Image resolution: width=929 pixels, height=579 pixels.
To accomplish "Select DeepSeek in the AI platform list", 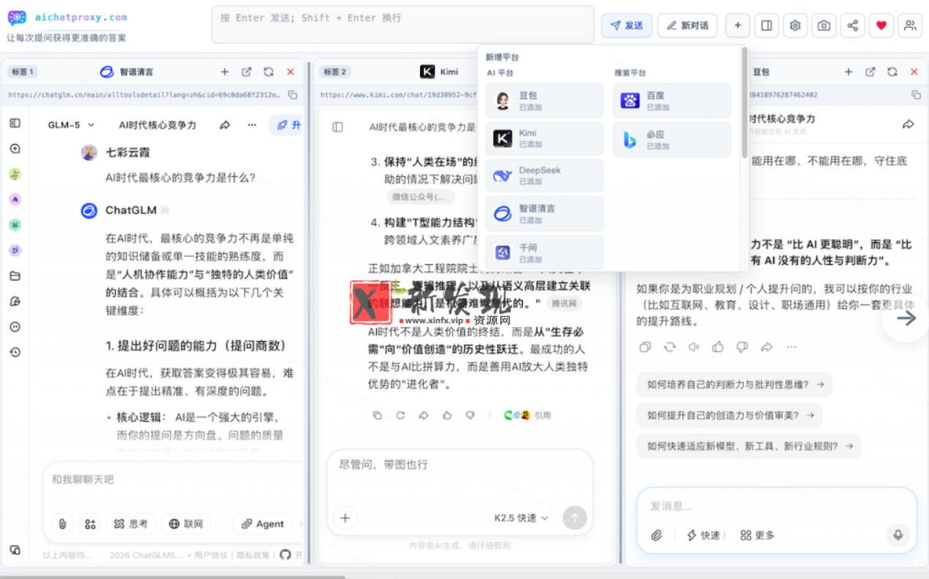I will pyautogui.click(x=545, y=176).
